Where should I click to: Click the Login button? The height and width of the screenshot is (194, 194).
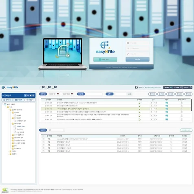pyautogui.click(x=137, y=60)
